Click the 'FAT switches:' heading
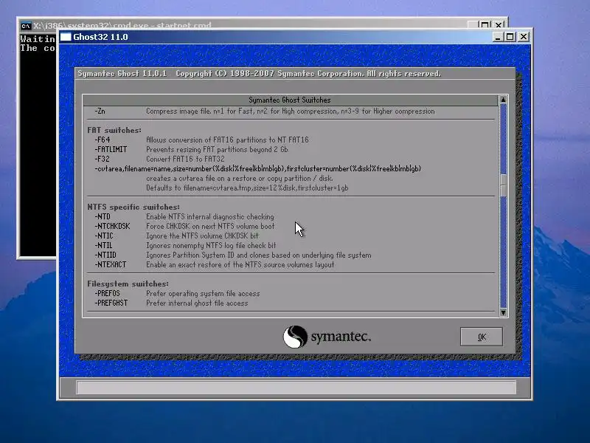 (114, 131)
